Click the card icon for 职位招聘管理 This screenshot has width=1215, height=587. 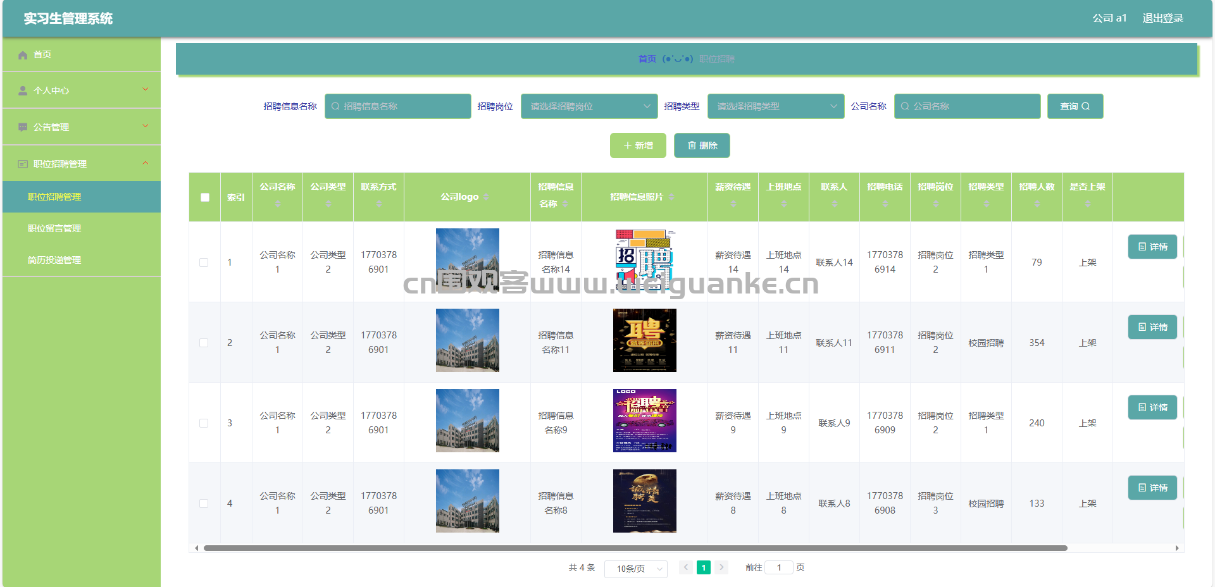click(23, 164)
